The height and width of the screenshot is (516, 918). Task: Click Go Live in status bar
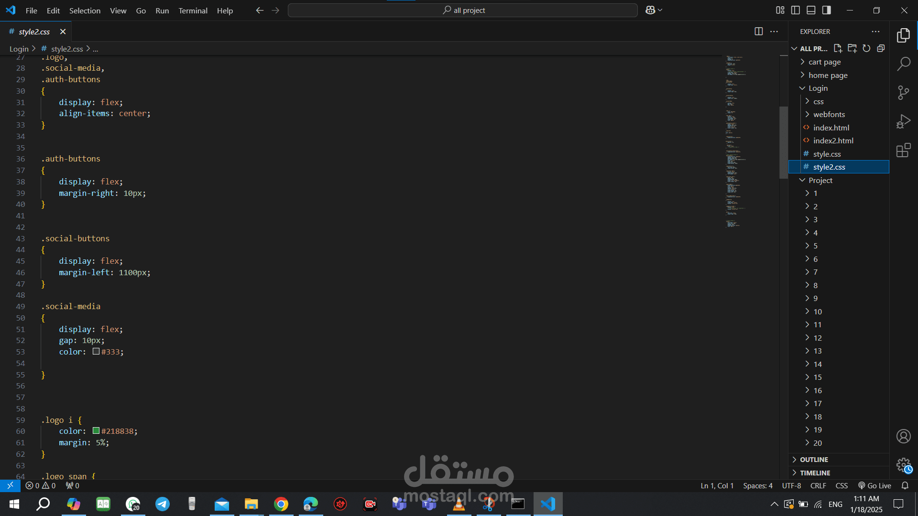(x=874, y=485)
